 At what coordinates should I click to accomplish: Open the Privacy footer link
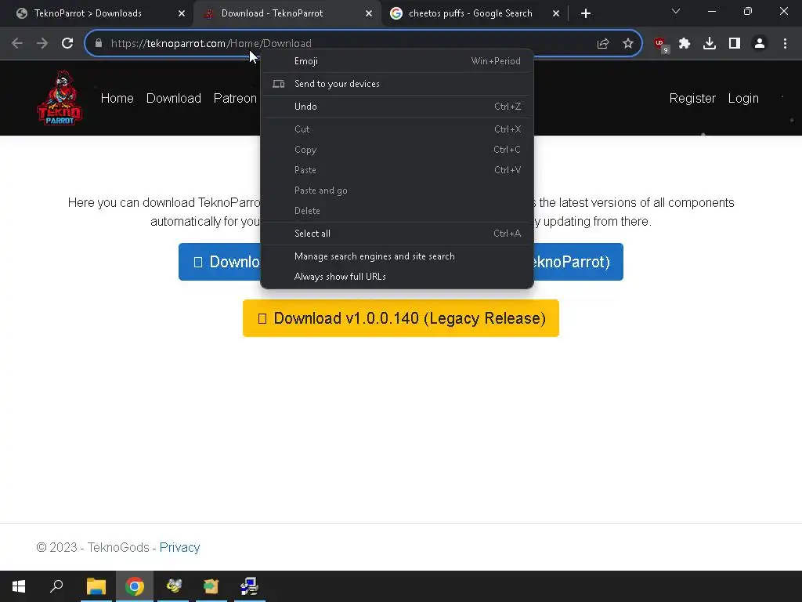tap(179, 547)
